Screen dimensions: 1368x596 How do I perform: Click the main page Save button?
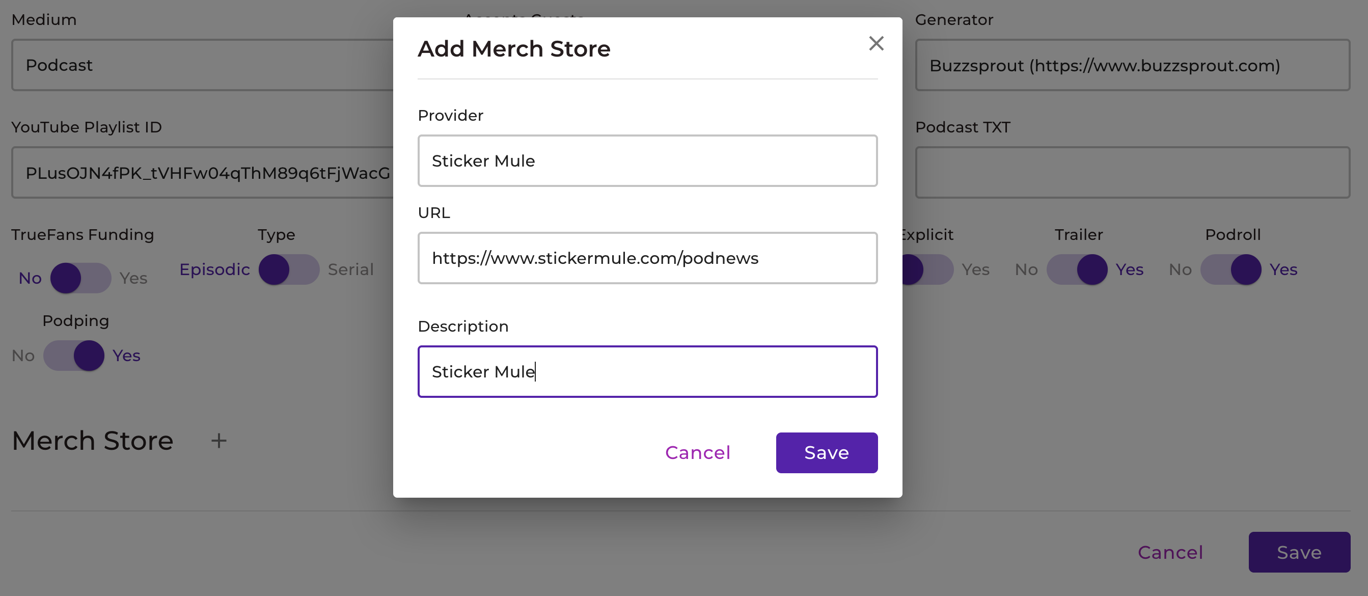[1299, 552]
